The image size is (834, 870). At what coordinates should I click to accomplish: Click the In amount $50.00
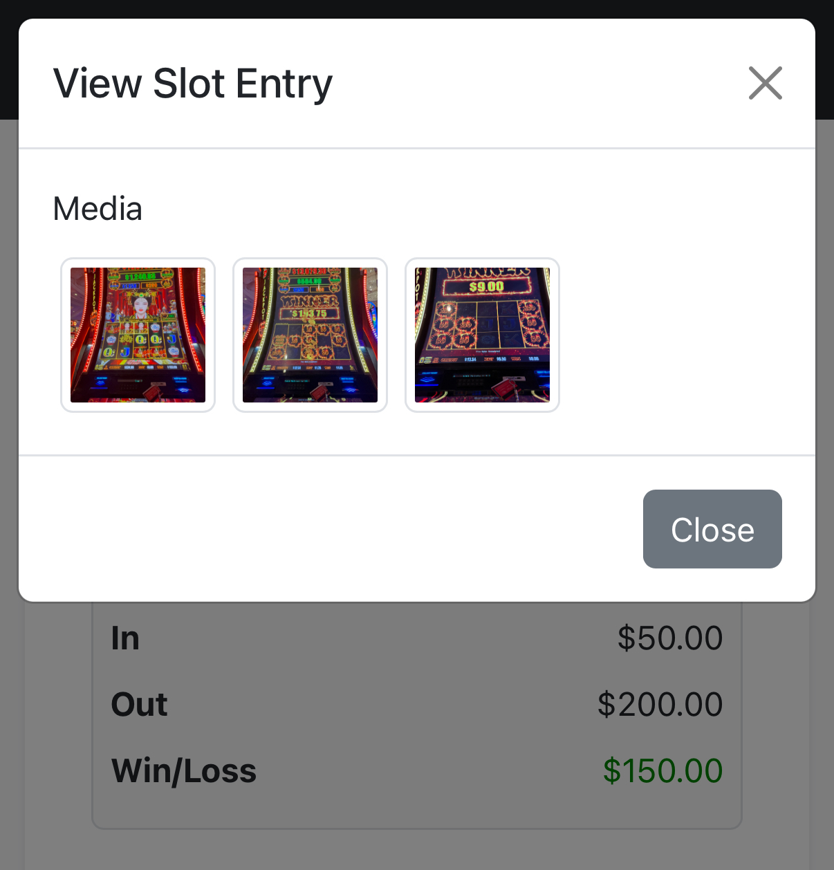[x=669, y=638]
